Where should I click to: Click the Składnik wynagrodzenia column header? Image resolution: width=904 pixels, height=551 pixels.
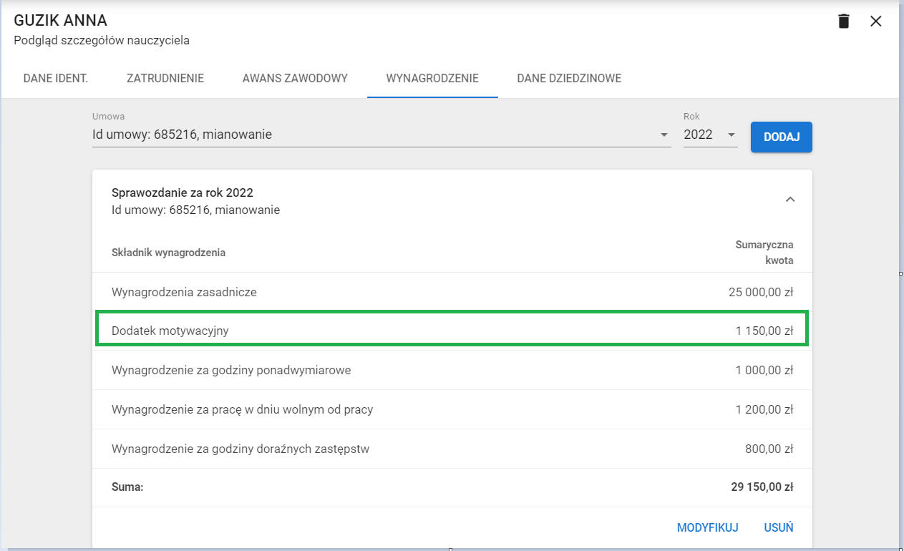[x=168, y=253]
